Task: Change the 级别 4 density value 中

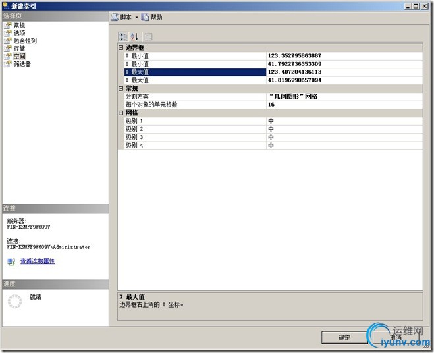Action: (x=344, y=146)
